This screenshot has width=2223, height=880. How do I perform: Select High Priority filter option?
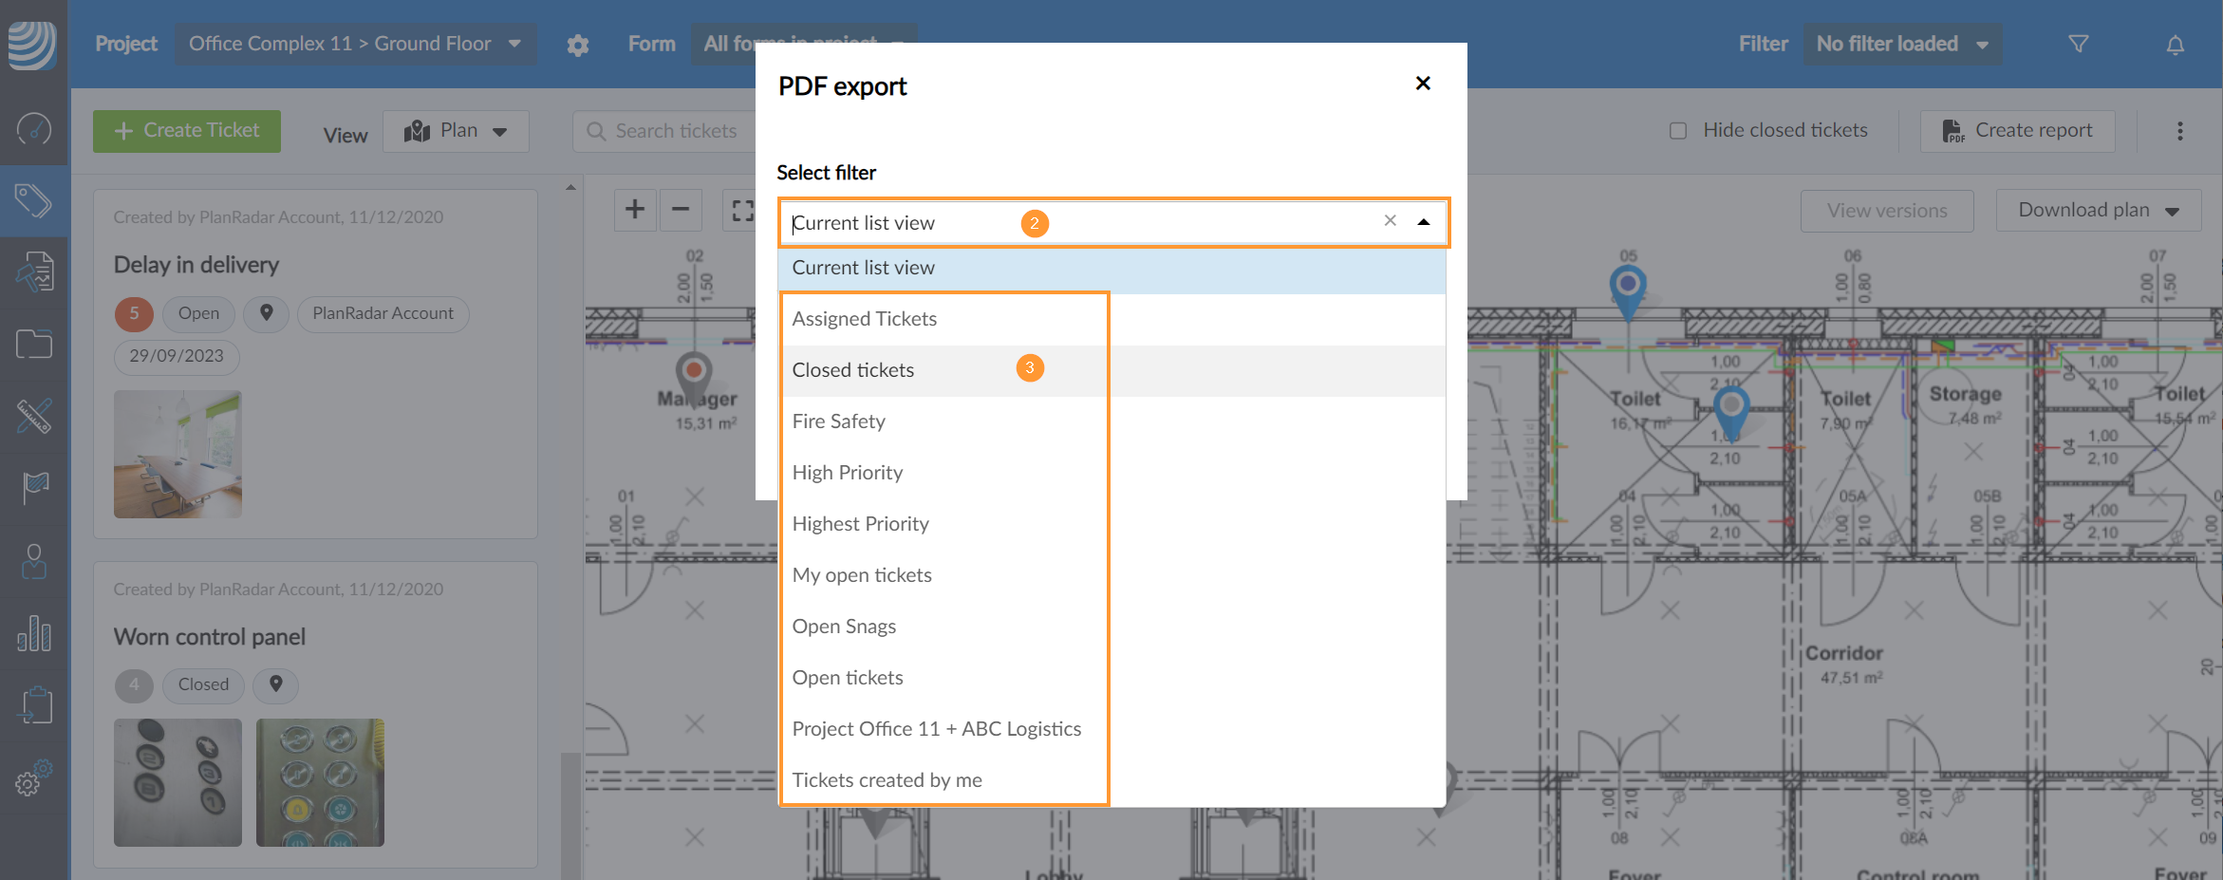click(848, 473)
